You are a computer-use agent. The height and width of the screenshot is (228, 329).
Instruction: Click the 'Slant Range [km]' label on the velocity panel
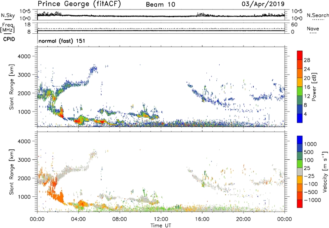(12, 172)
